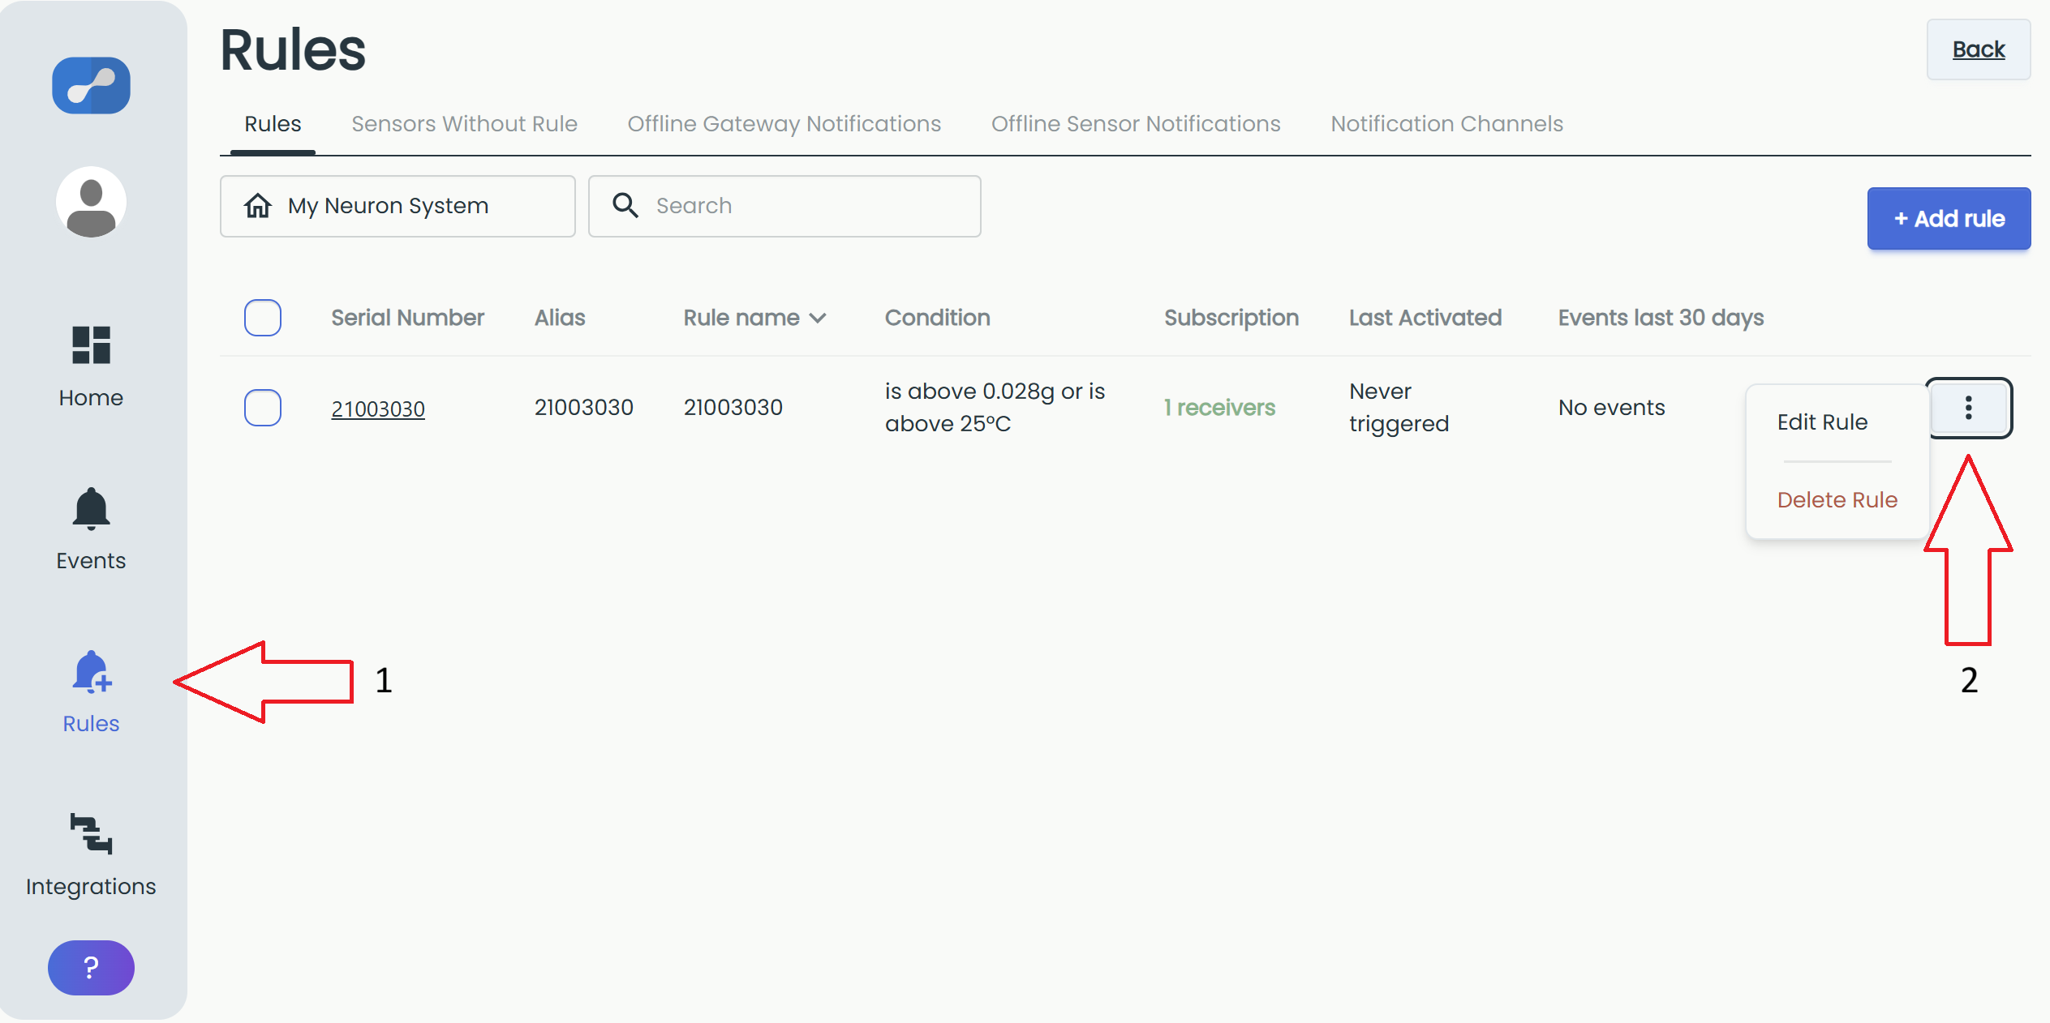Click the 'No events' cell
Screen dimensions: 2050x1023
(1611, 408)
